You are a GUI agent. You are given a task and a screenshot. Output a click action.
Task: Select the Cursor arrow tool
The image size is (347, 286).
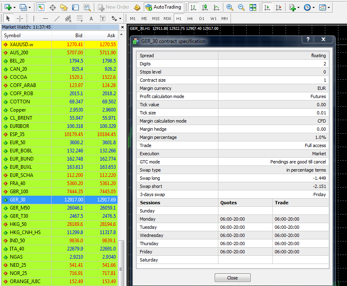[8, 18]
